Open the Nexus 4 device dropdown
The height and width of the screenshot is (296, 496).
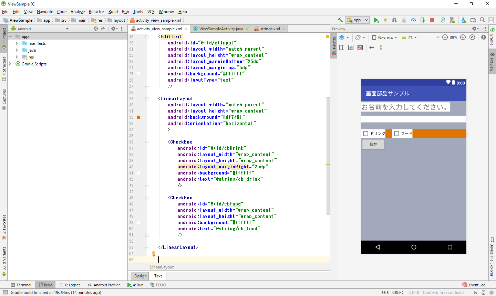coord(385,38)
